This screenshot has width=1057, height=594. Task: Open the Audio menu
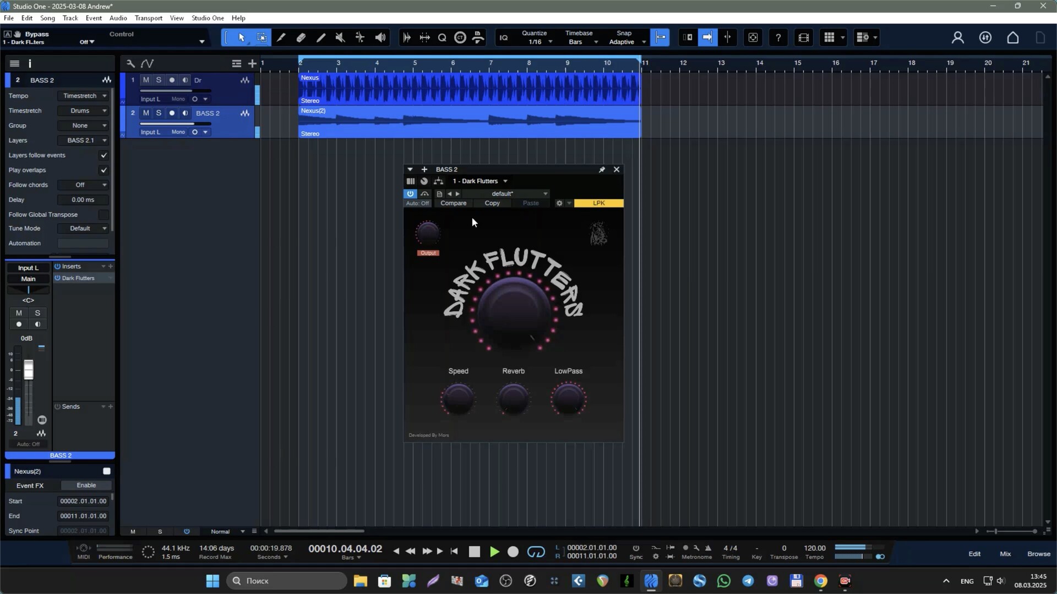(x=118, y=18)
